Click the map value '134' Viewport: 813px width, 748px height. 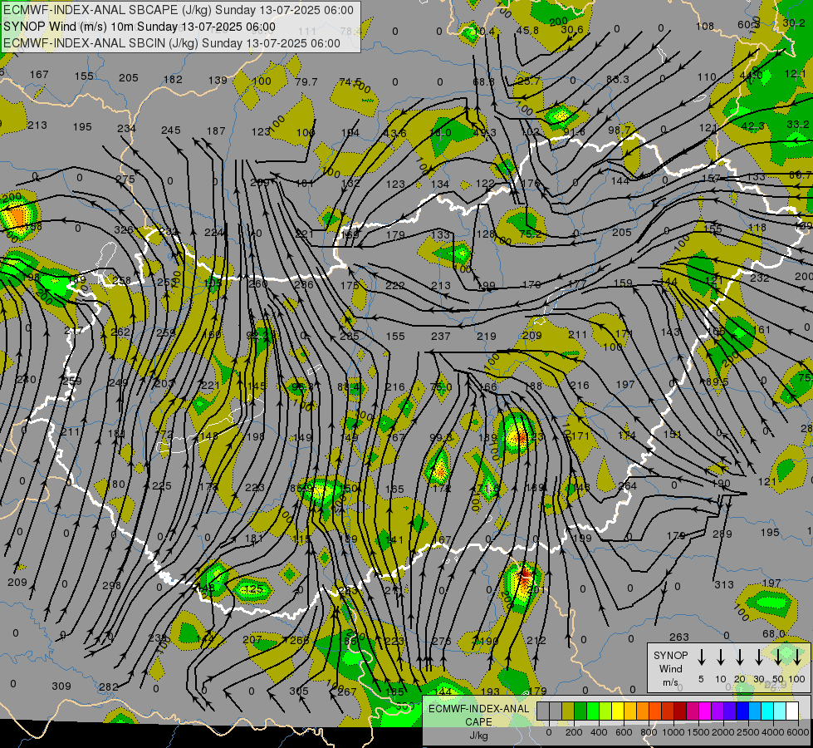click(x=440, y=184)
